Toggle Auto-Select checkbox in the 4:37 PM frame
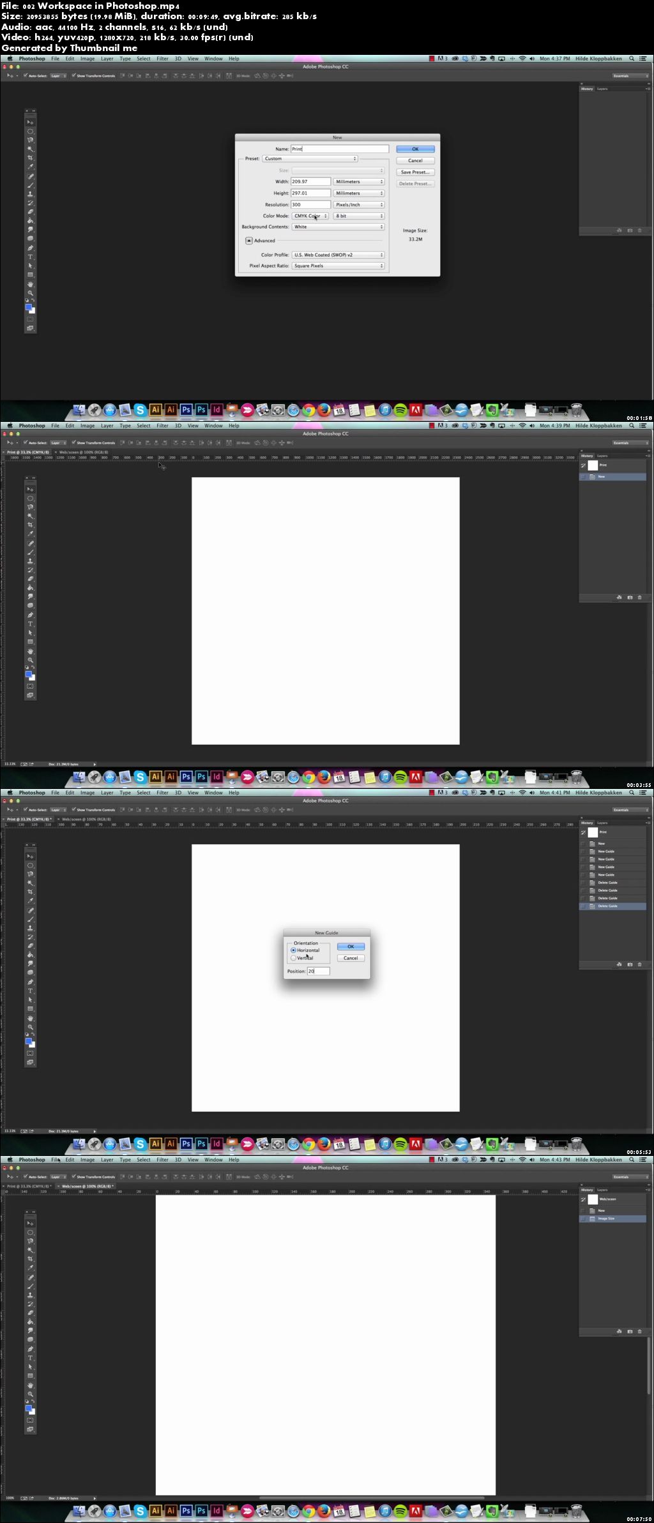Image resolution: width=654 pixels, height=1523 pixels. pos(26,76)
